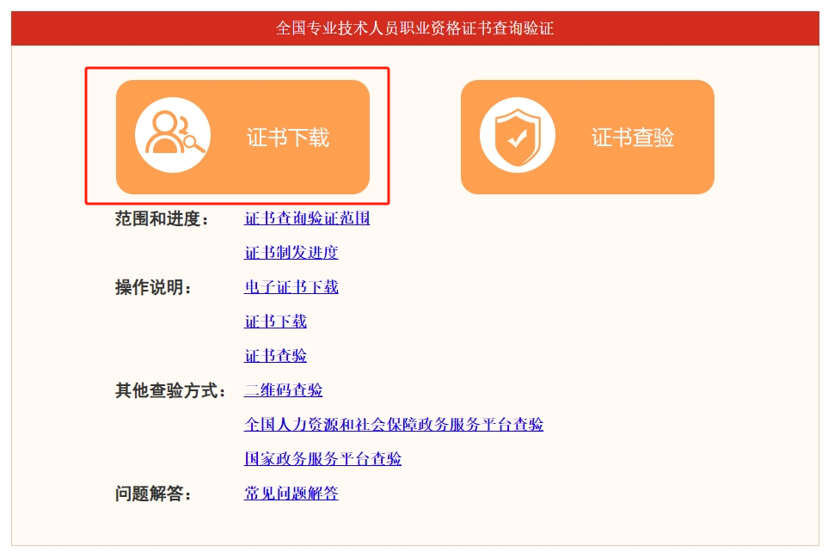Open 全国人力资源和社会保障政务服务平台查验 link
Image resolution: width=828 pixels, height=552 pixels.
[394, 424]
